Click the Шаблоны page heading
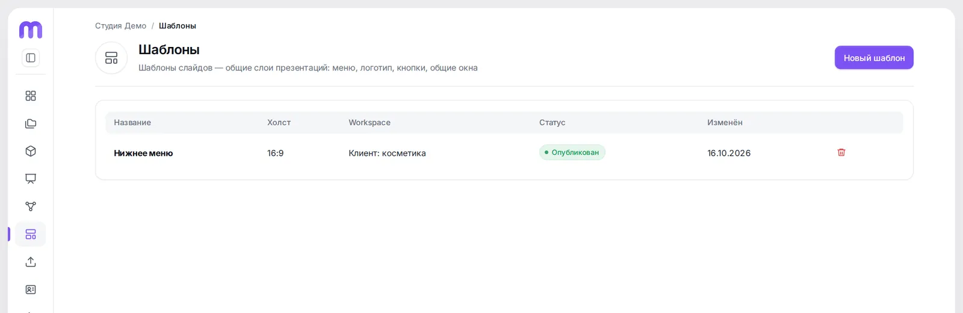963x313 pixels. [169, 49]
